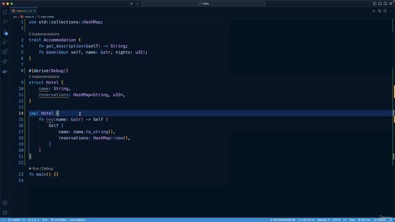Change end of line sequence LF

click(344, 220)
